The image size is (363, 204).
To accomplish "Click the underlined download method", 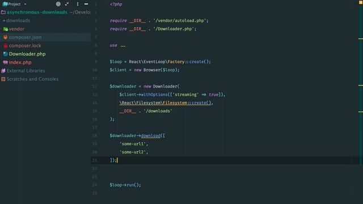I will point(150,135).
